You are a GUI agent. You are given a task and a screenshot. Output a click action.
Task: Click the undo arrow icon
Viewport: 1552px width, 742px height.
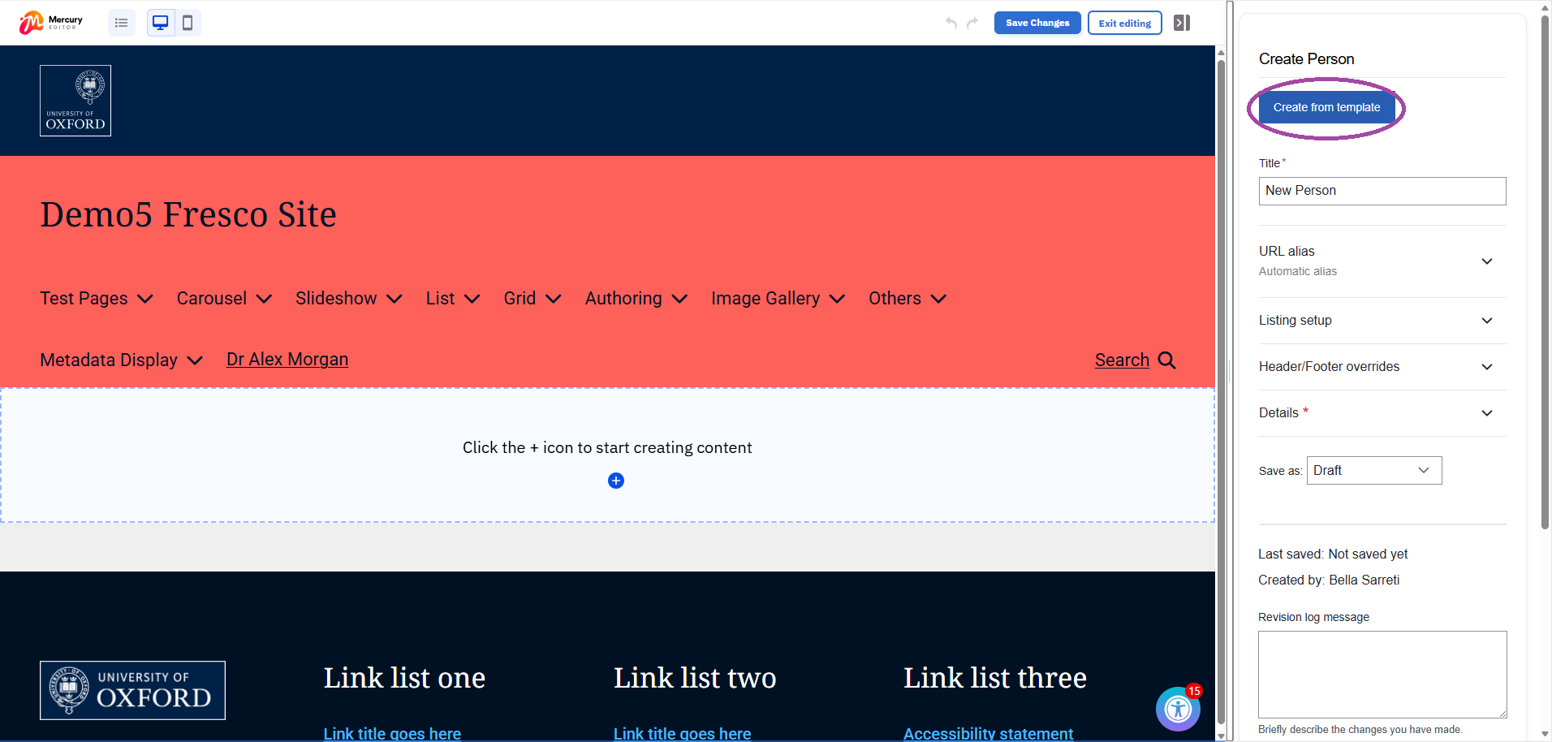tap(951, 23)
